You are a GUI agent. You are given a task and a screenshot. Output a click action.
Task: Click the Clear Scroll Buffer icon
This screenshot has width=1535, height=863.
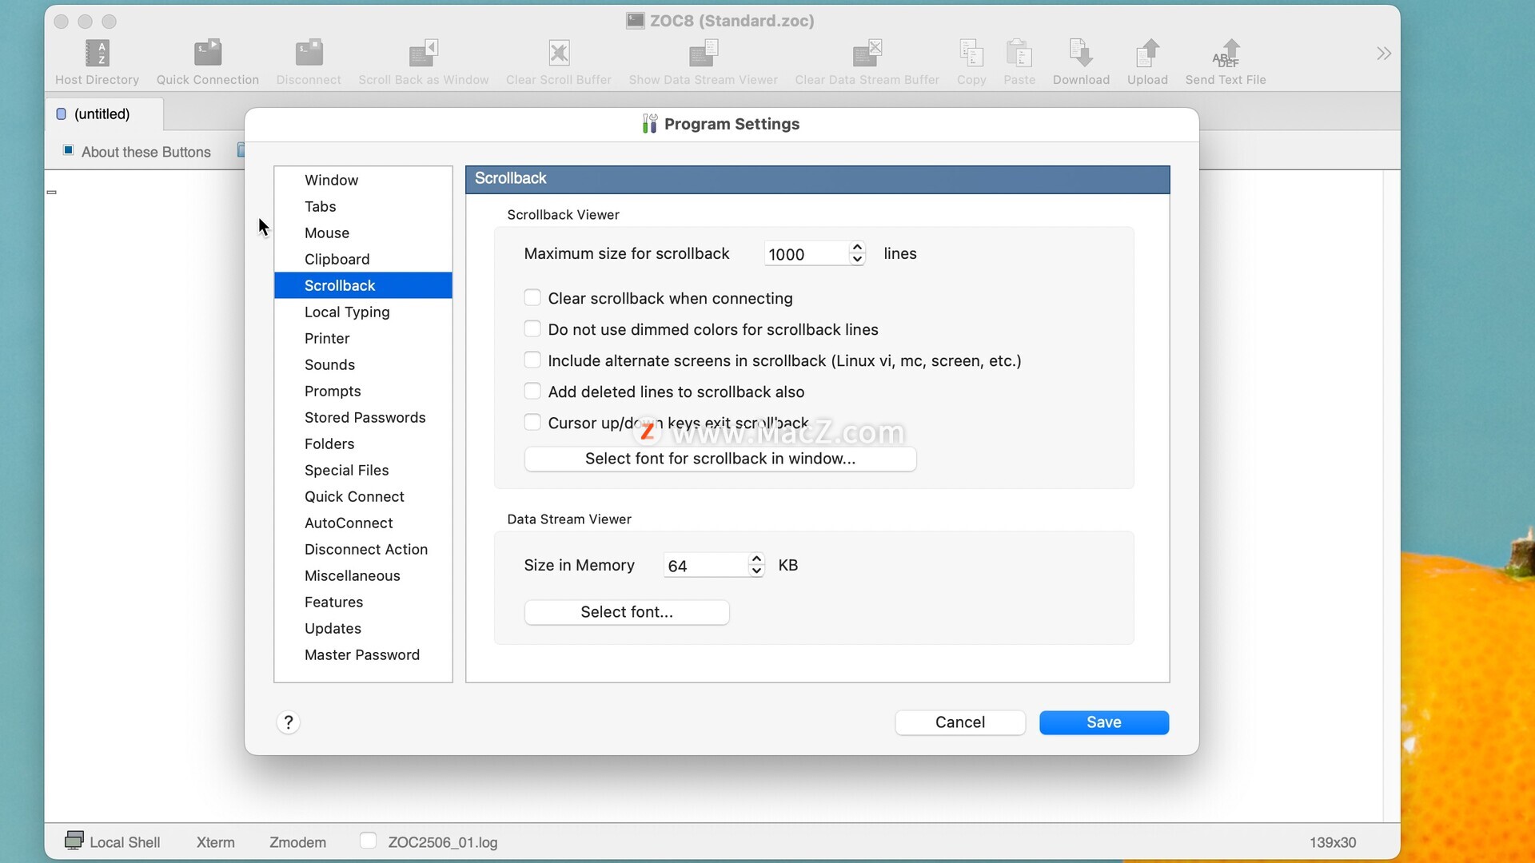pyautogui.click(x=559, y=54)
